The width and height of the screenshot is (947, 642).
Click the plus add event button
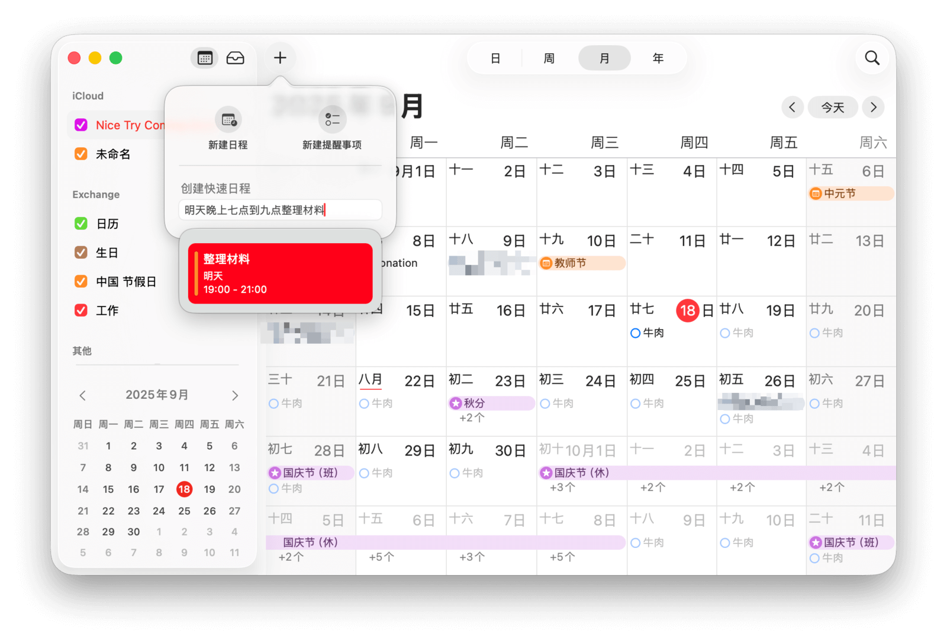[x=280, y=57]
